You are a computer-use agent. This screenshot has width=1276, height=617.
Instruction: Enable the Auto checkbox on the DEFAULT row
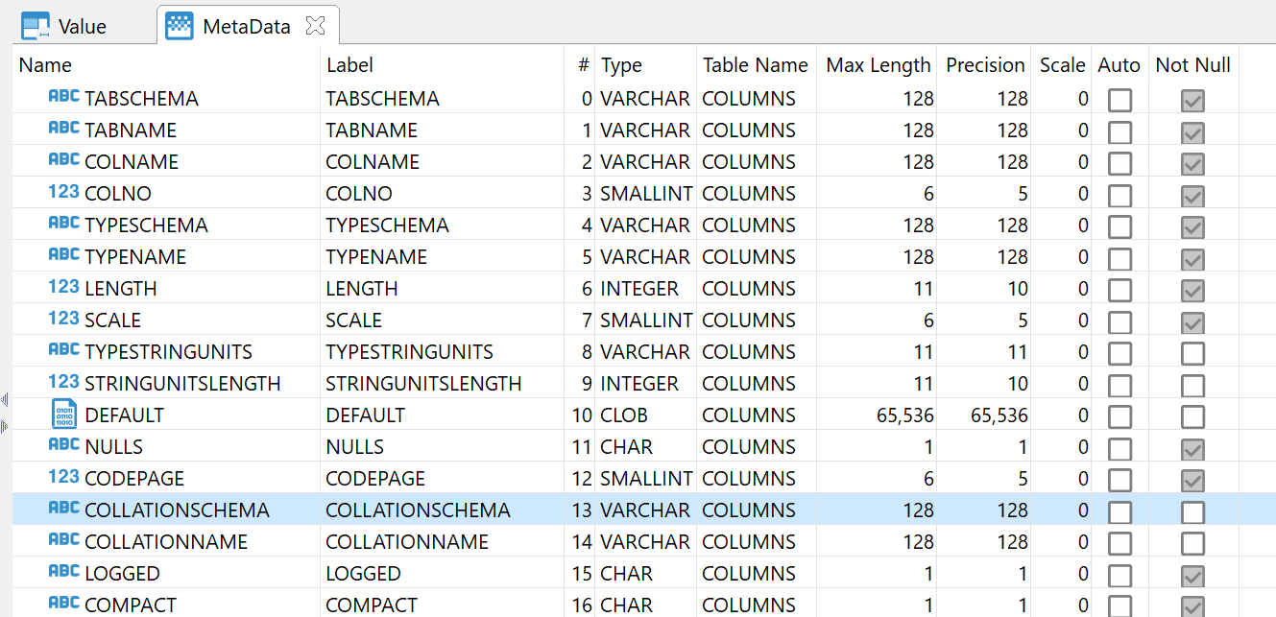click(1120, 415)
